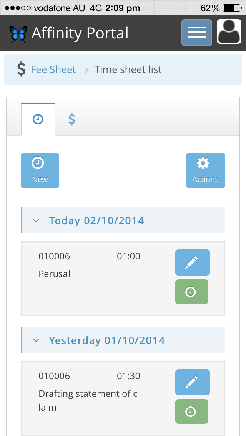Image resolution: width=246 pixels, height=436 pixels.
Task: Tap the user profile avatar icon
Action: click(229, 32)
